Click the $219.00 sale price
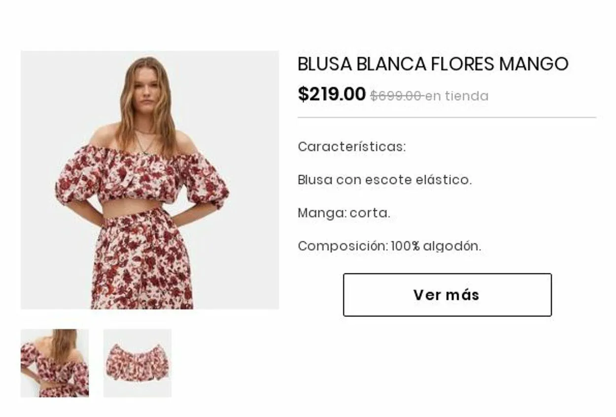 click(x=332, y=94)
